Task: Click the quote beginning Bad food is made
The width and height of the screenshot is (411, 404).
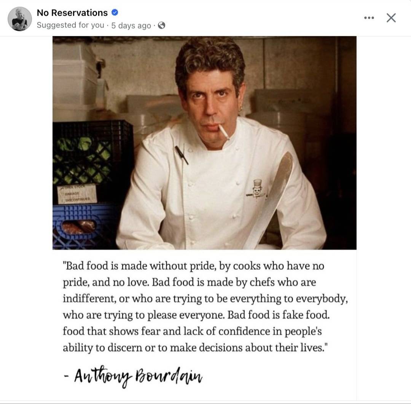Action: 205,306
